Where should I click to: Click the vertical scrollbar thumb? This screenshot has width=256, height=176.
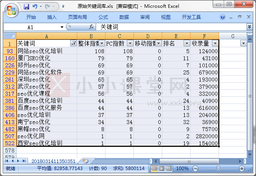tap(250, 96)
